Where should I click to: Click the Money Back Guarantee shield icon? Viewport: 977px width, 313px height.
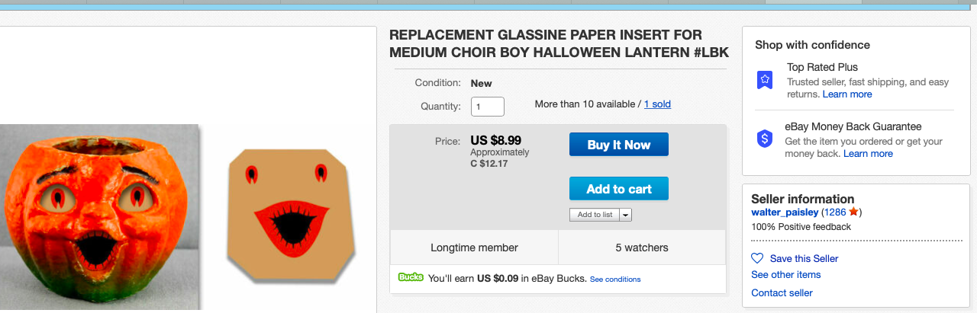(765, 139)
